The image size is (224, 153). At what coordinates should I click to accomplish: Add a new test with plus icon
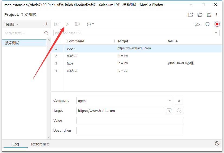46,24
